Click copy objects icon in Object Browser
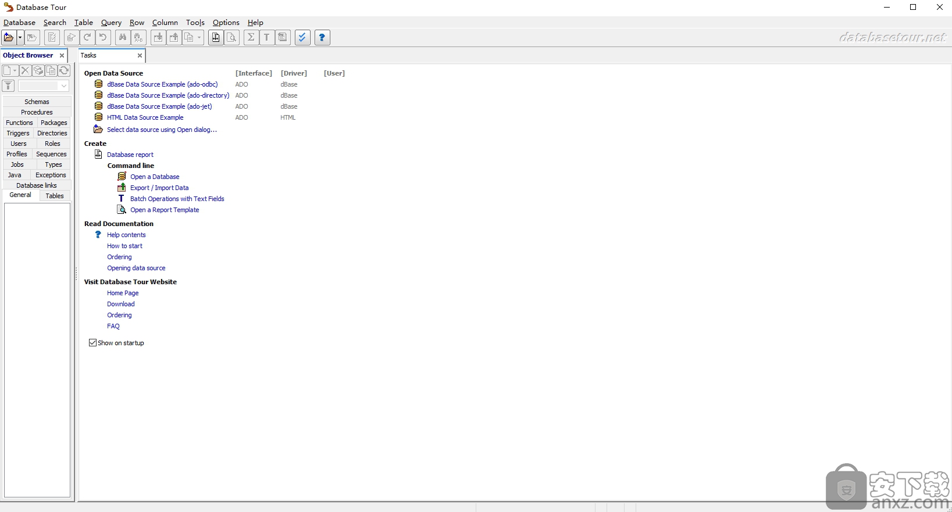Image resolution: width=952 pixels, height=512 pixels. pyautogui.click(x=51, y=70)
